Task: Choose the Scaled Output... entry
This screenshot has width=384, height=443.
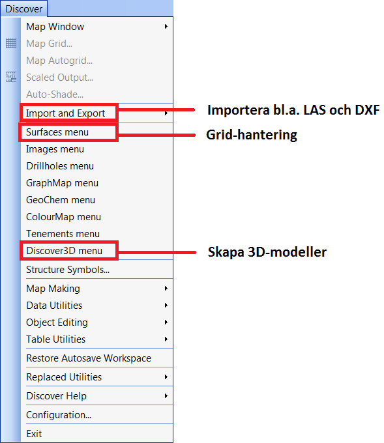Action: 96,78
